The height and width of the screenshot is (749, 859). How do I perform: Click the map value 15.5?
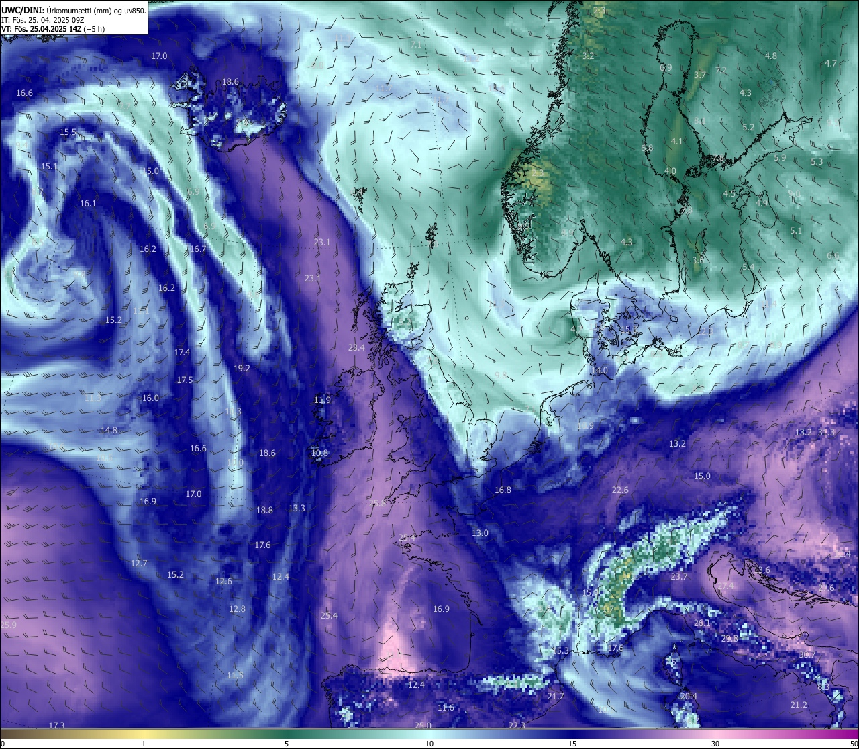coord(68,132)
